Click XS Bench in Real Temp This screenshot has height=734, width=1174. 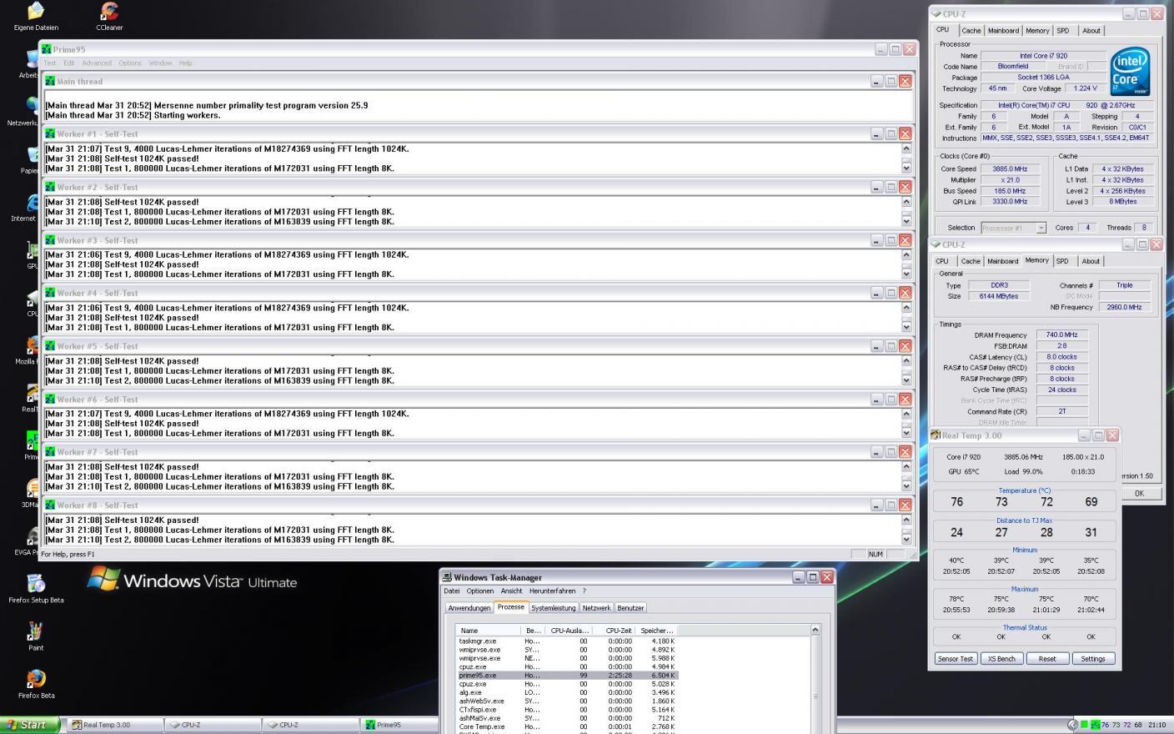click(1001, 659)
